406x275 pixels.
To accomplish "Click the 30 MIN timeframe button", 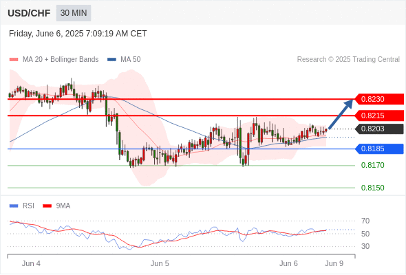I will [74, 13].
